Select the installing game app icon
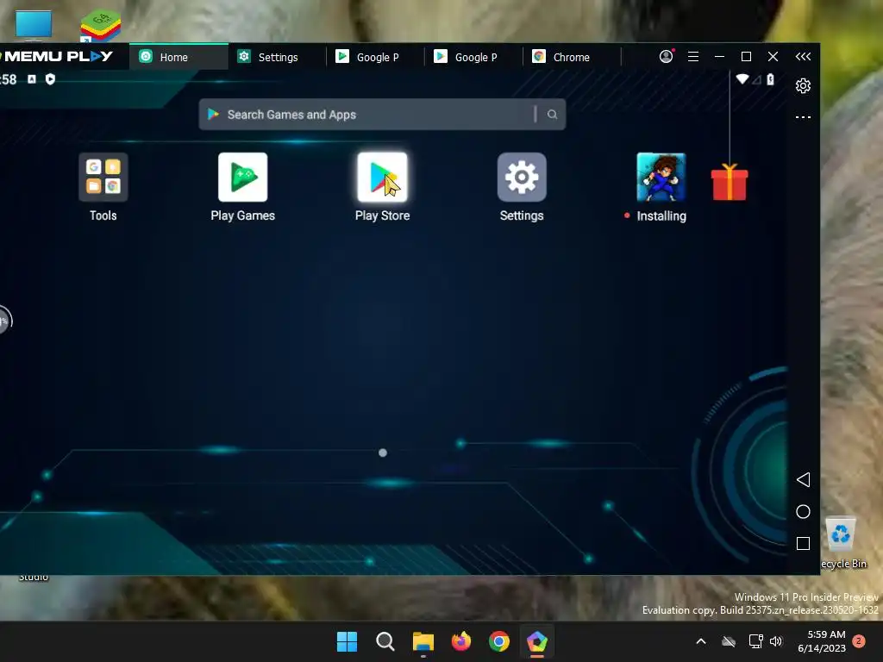883x662 pixels. pos(661,177)
